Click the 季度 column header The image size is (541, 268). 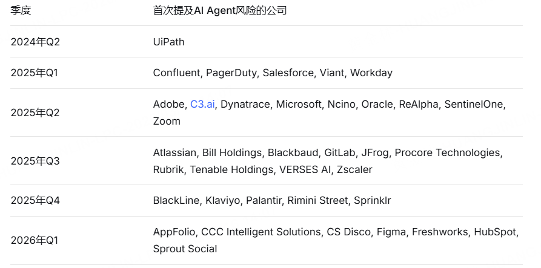(21, 11)
